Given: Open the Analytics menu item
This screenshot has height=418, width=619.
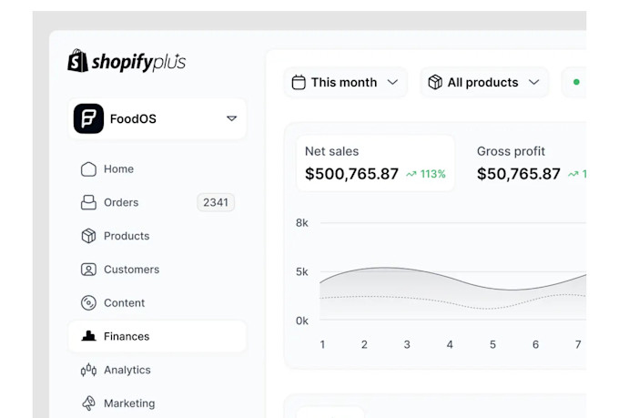Looking at the screenshot, I should click(157, 370).
